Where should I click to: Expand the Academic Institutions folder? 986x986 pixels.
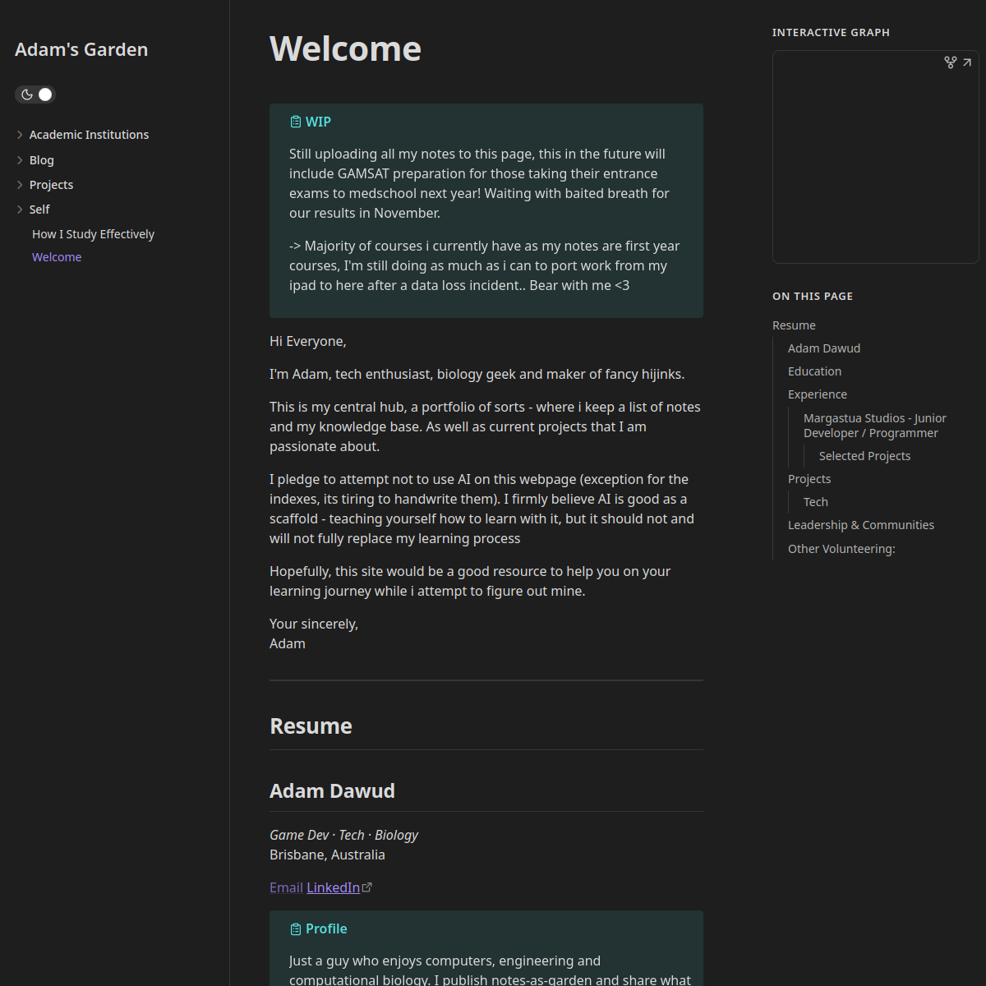coord(18,135)
